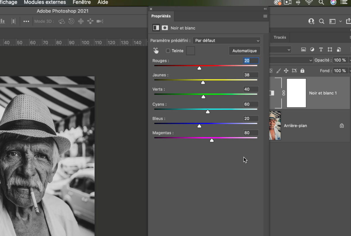The width and height of the screenshot is (351, 236).
Task: Open the Propriétés panel flyout menu
Action: [x=265, y=16]
